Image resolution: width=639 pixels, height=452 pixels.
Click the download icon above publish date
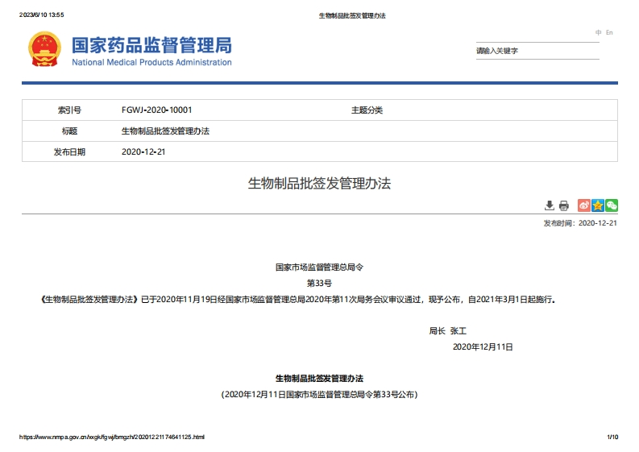(550, 205)
